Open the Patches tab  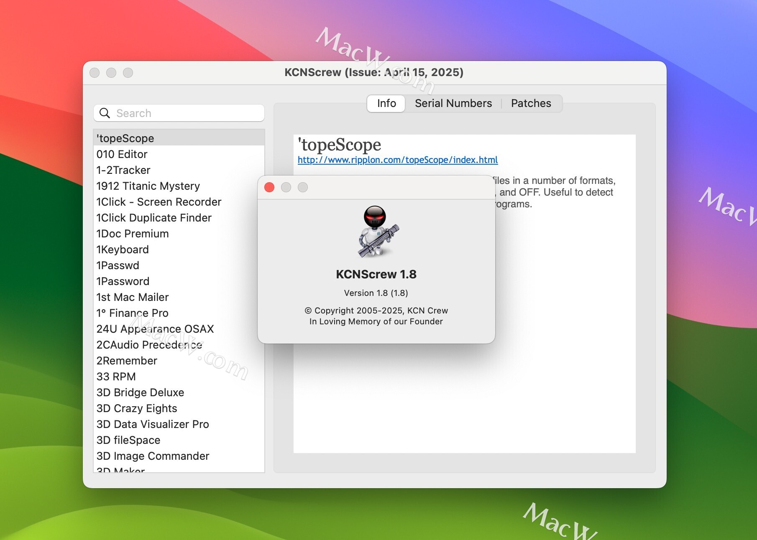coord(531,103)
